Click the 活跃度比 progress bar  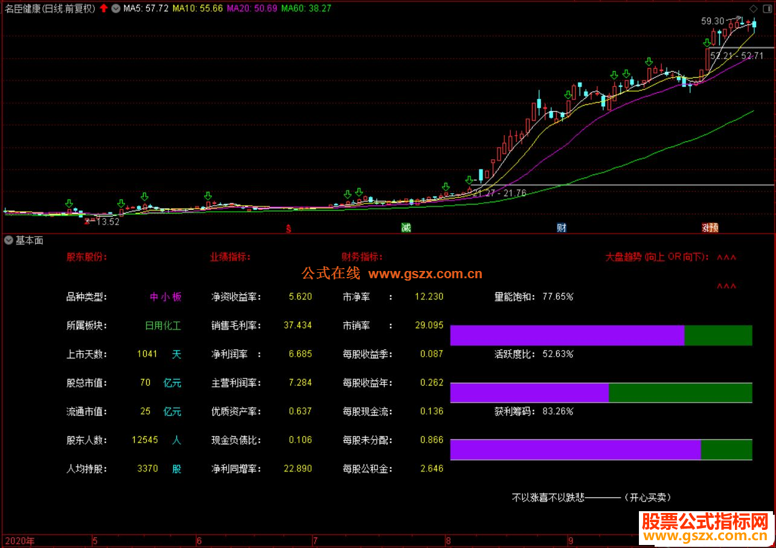tap(601, 393)
